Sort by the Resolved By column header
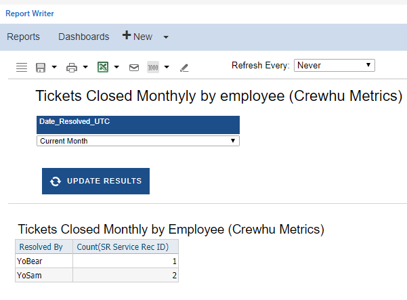The image size is (407, 300). pyautogui.click(x=41, y=247)
